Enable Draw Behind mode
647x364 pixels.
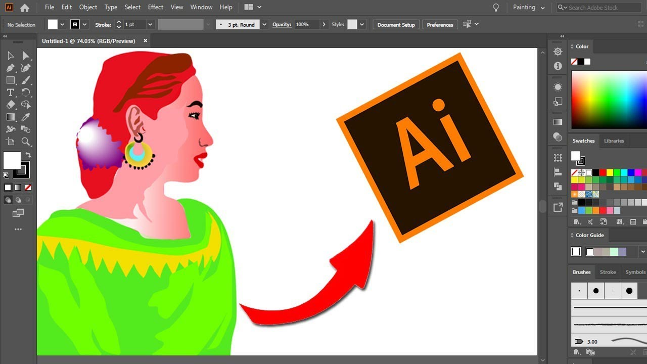18,200
